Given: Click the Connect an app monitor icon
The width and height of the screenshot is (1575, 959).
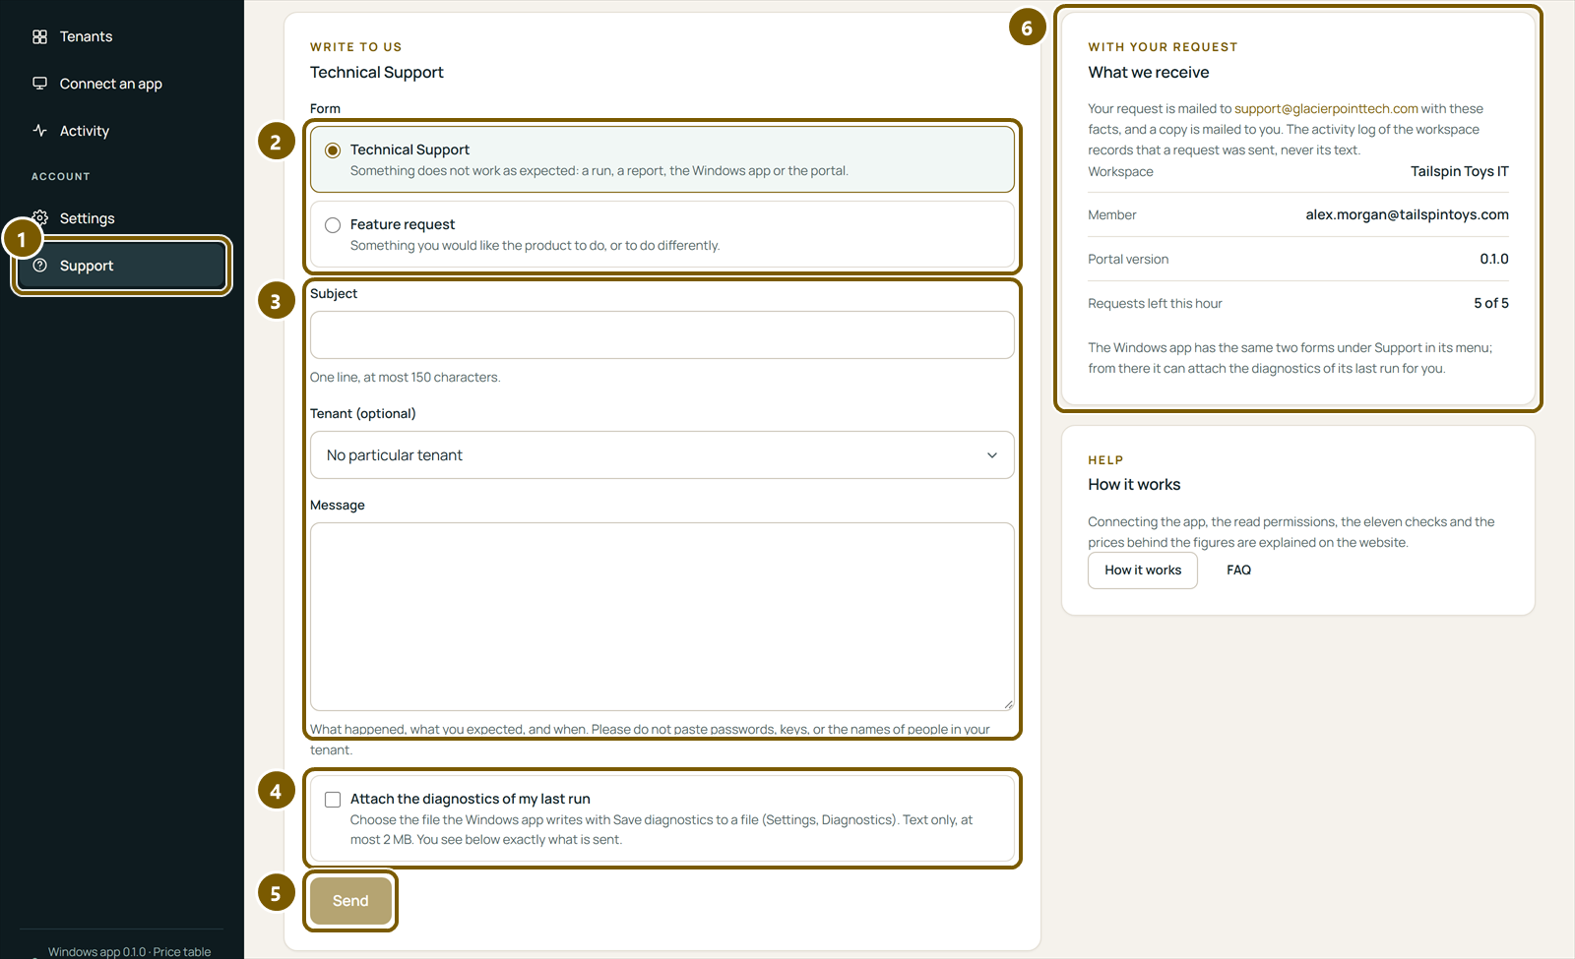Looking at the screenshot, I should [39, 84].
